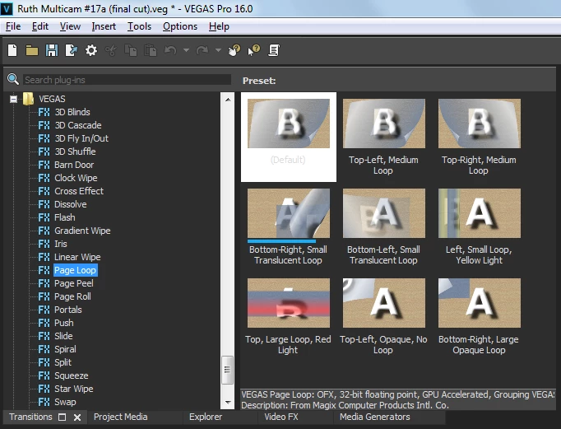
Task: Open the File menu
Action: (13, 26)
